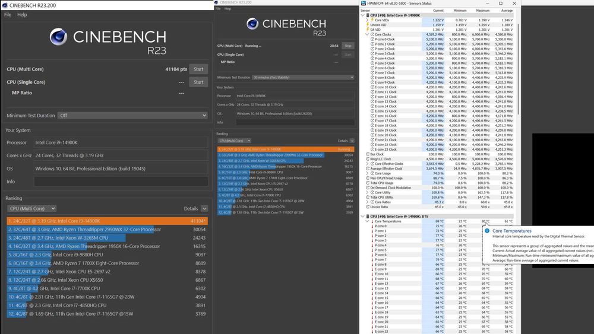Open Minimum Test Duration dropdown showing Off
This screenshot has height=334, width=594.
pyautogui.click(x=132, y=115)
